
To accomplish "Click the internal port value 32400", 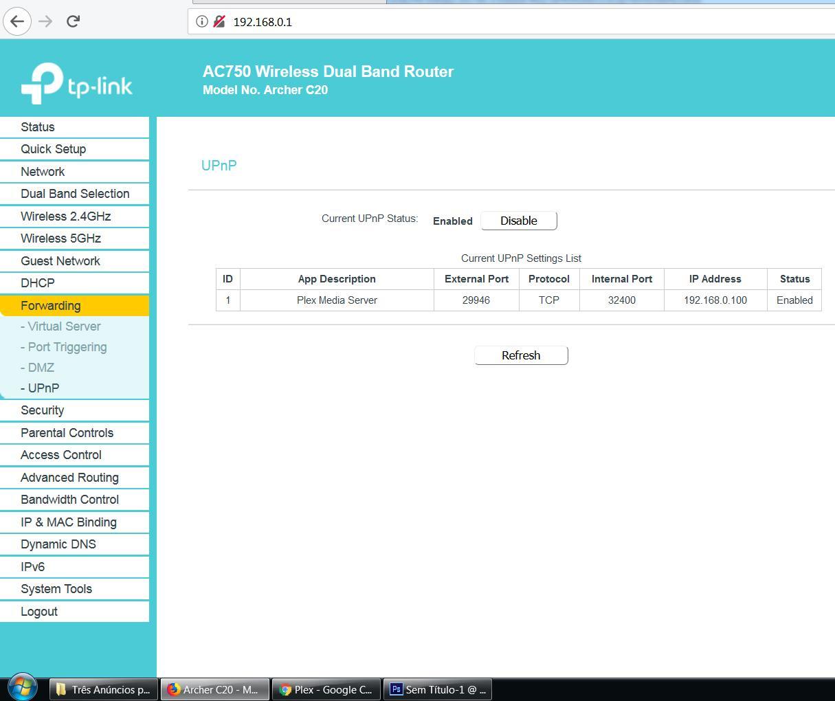I will pyautogui.click(x=622, y=300).
